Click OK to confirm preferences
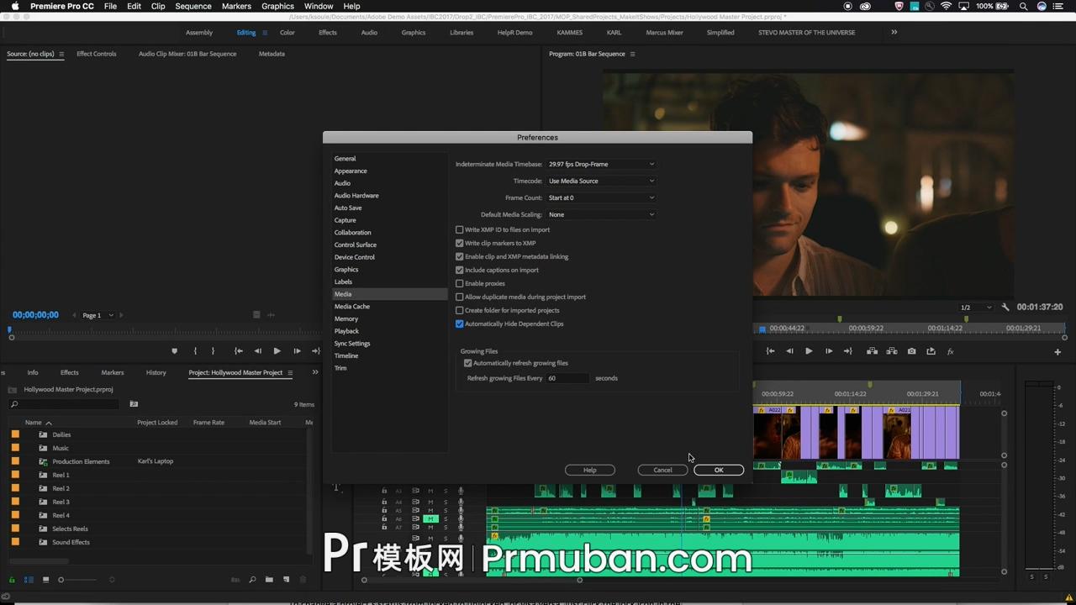This screenshot has height=605, width=1076. pyautogui.click(x=719, y=470)
